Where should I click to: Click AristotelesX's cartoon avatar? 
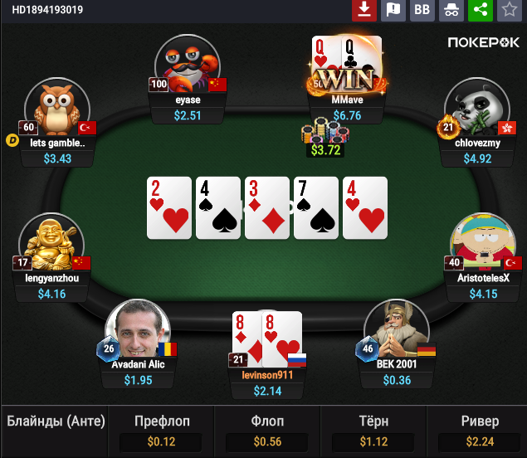(x=483, y=242)
